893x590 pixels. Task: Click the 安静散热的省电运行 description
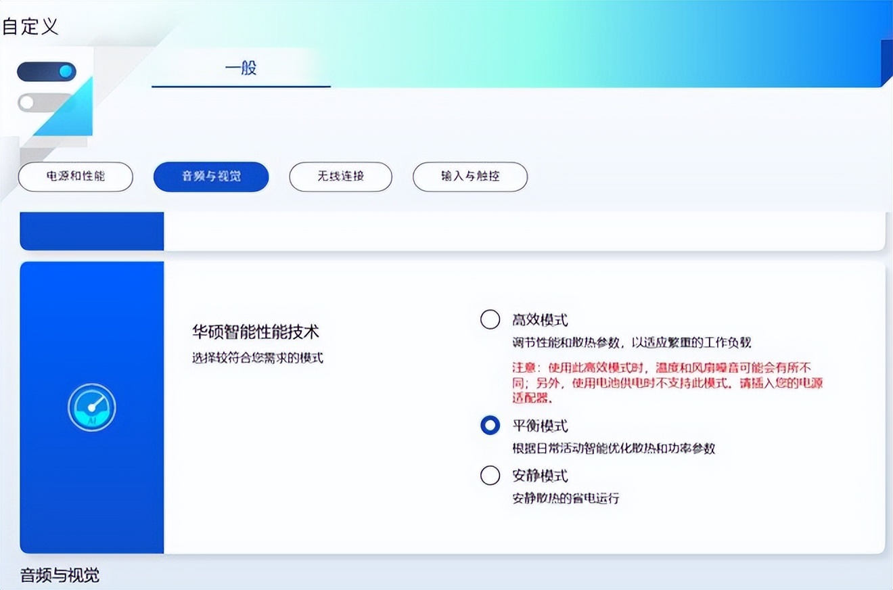566,499
